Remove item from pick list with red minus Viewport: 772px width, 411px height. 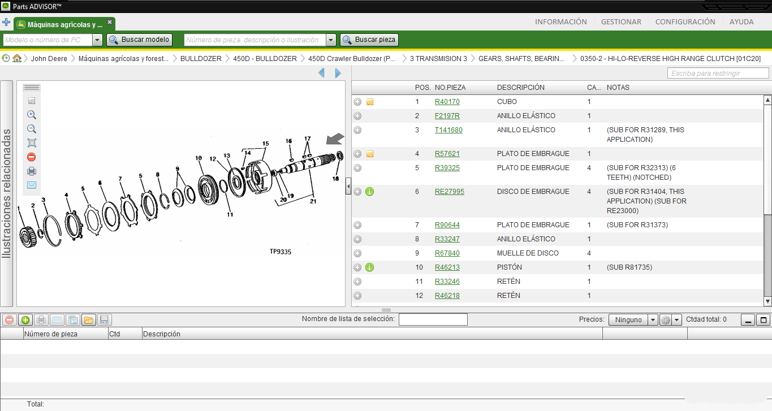pyautogui.click(x=9, y=320)
